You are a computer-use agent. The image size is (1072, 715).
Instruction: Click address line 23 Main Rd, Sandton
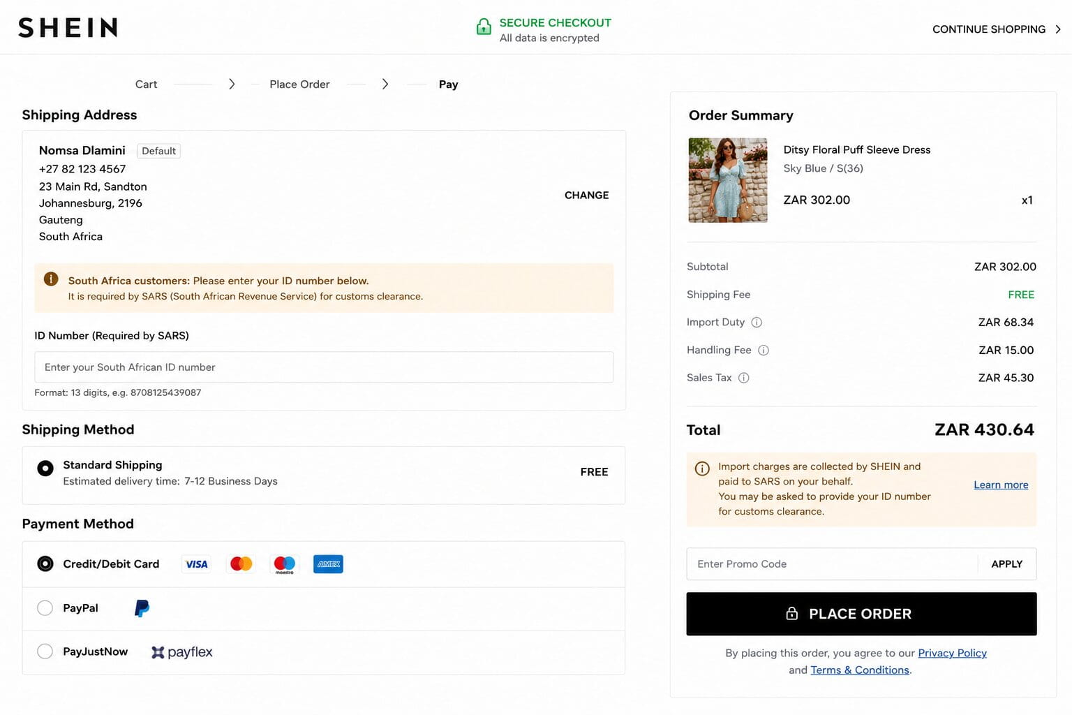(x=93, y=186)
